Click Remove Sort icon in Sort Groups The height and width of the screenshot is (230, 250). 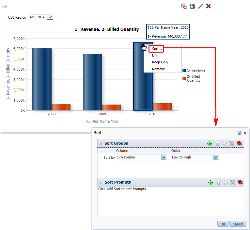(232, 143)
